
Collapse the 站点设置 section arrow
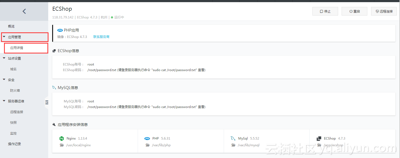4,58
